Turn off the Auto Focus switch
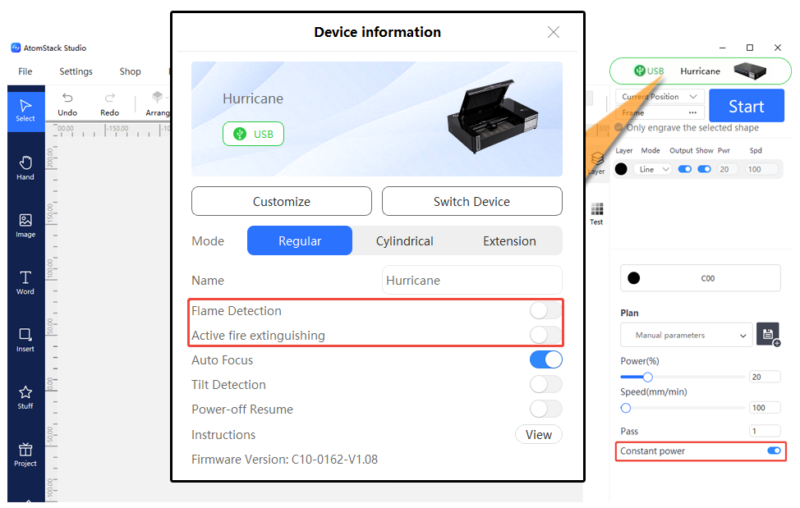The height and width of the screenshot is (508, 800). [x=546, y=359]
